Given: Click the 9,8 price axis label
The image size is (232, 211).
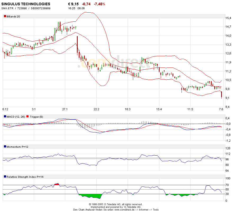Looking at the screenshot, I should 228,89.
